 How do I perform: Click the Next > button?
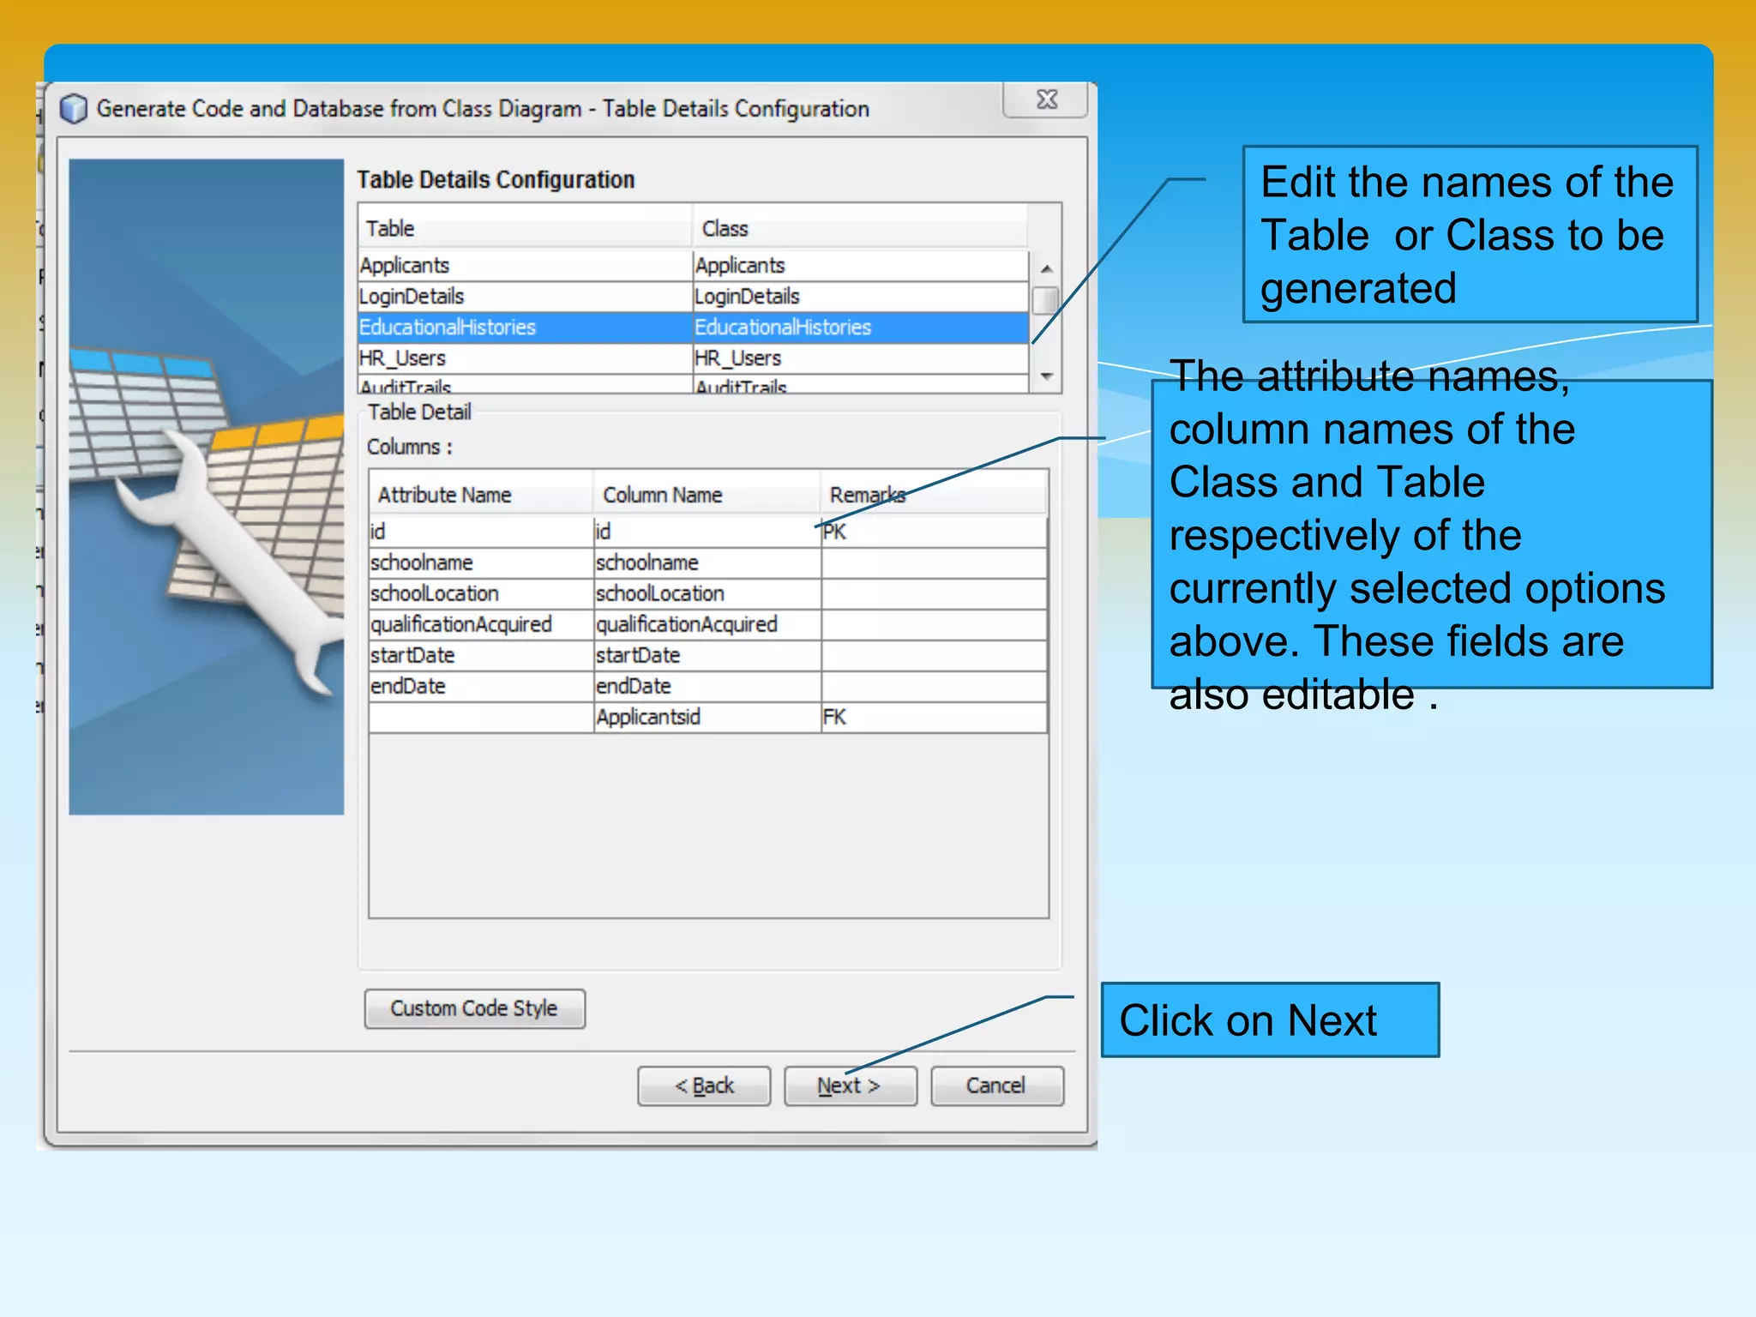850,1085
